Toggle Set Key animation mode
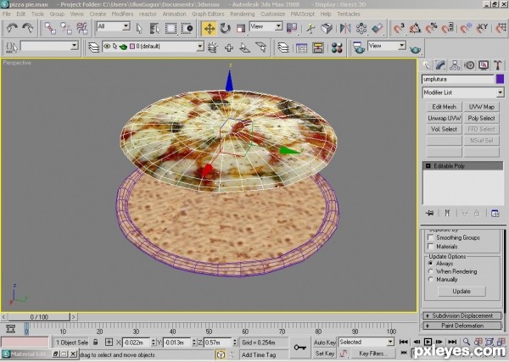 point(324,354)
